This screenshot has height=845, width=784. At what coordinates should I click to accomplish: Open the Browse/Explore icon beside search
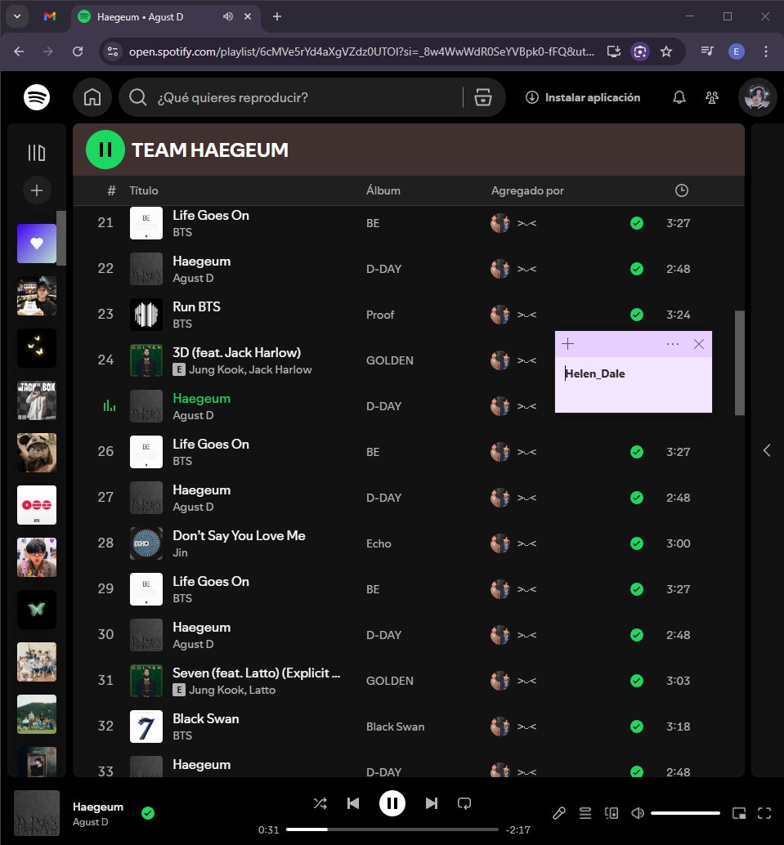pyautogui.click(x=482, y=97)
